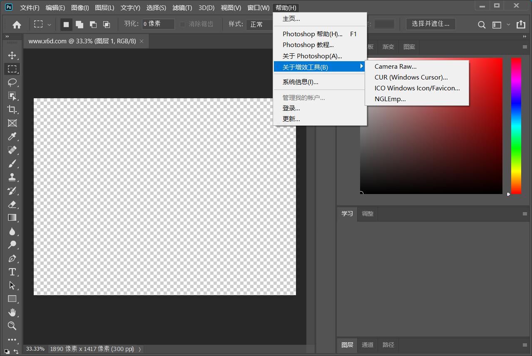Open the color panel options menu
Image resolution: width=532 pixels, height=356 pixels.
525,47
